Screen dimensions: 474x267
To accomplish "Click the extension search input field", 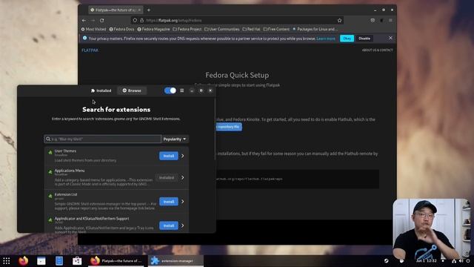I will point(102,139).
